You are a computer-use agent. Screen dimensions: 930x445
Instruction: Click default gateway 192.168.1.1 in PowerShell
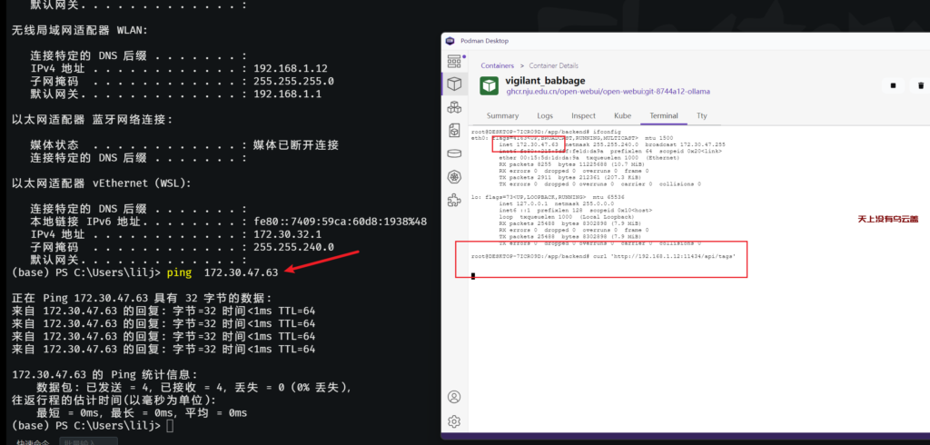(287, 94)
